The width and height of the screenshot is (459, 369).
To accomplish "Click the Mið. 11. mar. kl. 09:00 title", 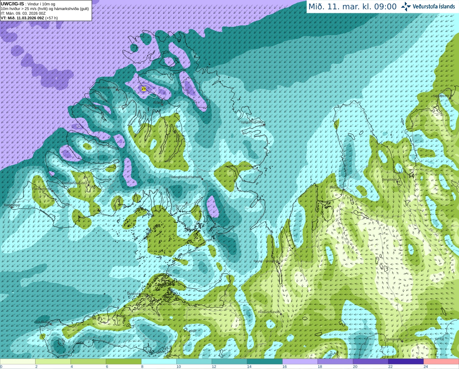I will click(x=352, y=6).
